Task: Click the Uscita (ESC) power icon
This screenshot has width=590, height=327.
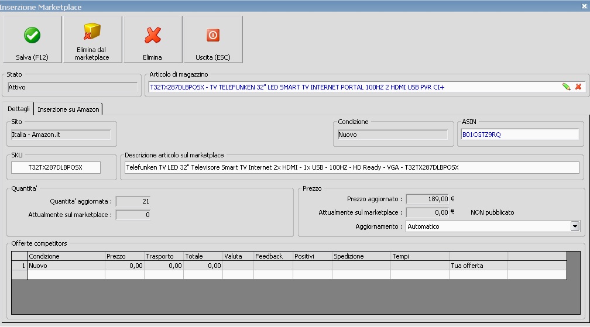Action: [x=213, y=36]
